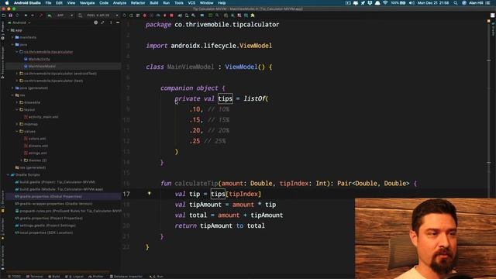Click the lightbulb intention icon on line 17
496x279 pixels.
point(150,193)
